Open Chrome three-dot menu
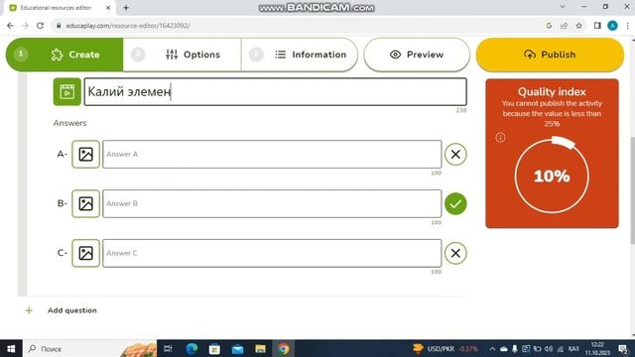Viewport: 635px width, 357px height. click(x=628, y=26)
